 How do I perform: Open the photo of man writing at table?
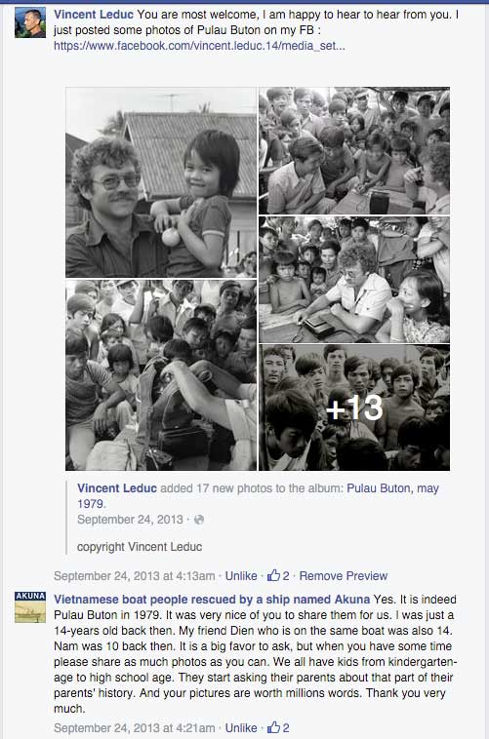coord(354,280)
